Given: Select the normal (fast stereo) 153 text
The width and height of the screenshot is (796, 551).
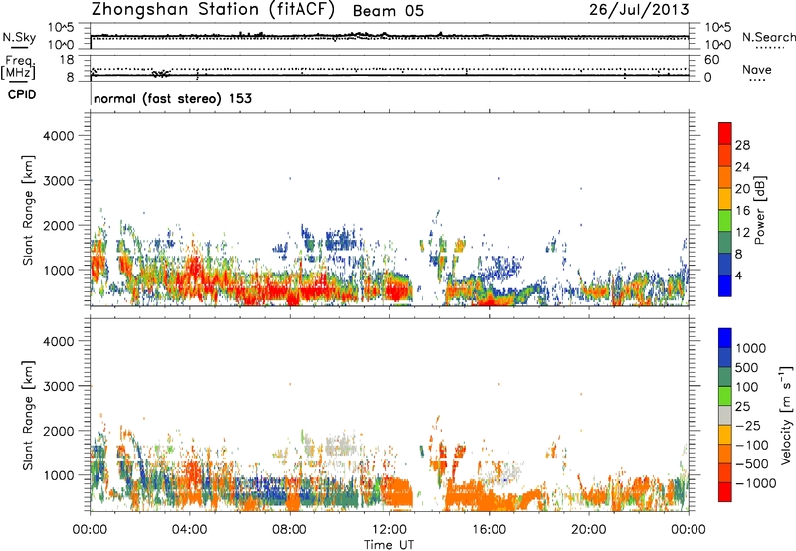Looking at the screenshot, I should click(x=172, y=98).
